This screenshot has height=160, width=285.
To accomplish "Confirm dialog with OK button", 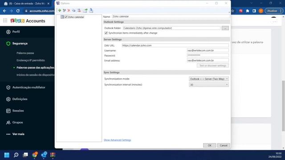I will click(209, 145).
